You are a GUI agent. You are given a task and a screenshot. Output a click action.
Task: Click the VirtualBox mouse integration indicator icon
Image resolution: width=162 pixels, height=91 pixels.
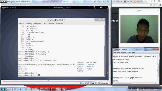pos(99,83)
